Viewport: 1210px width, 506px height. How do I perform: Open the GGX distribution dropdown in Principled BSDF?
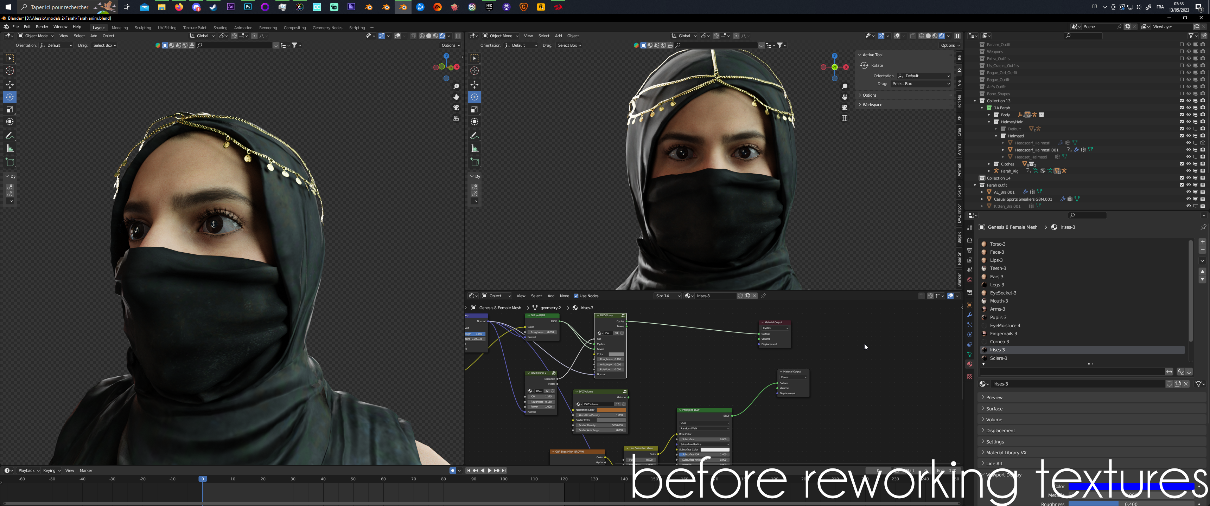pos(704,422)
